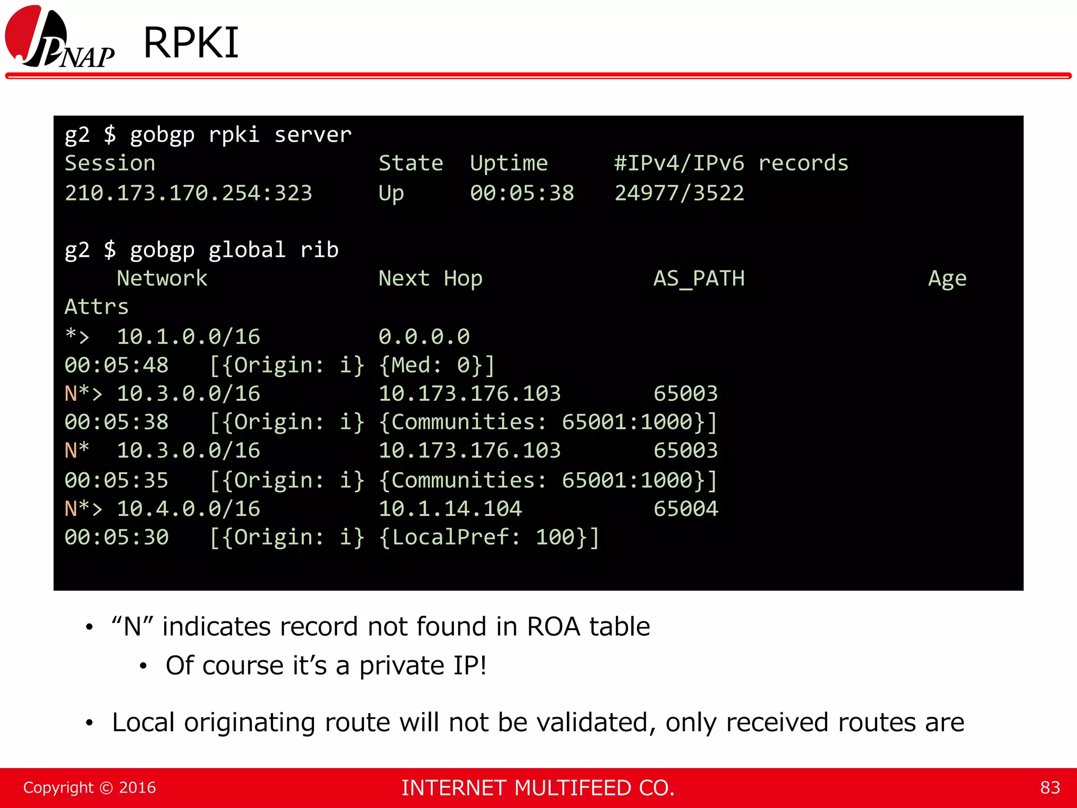Click the slide number 83

point(1050,787)
